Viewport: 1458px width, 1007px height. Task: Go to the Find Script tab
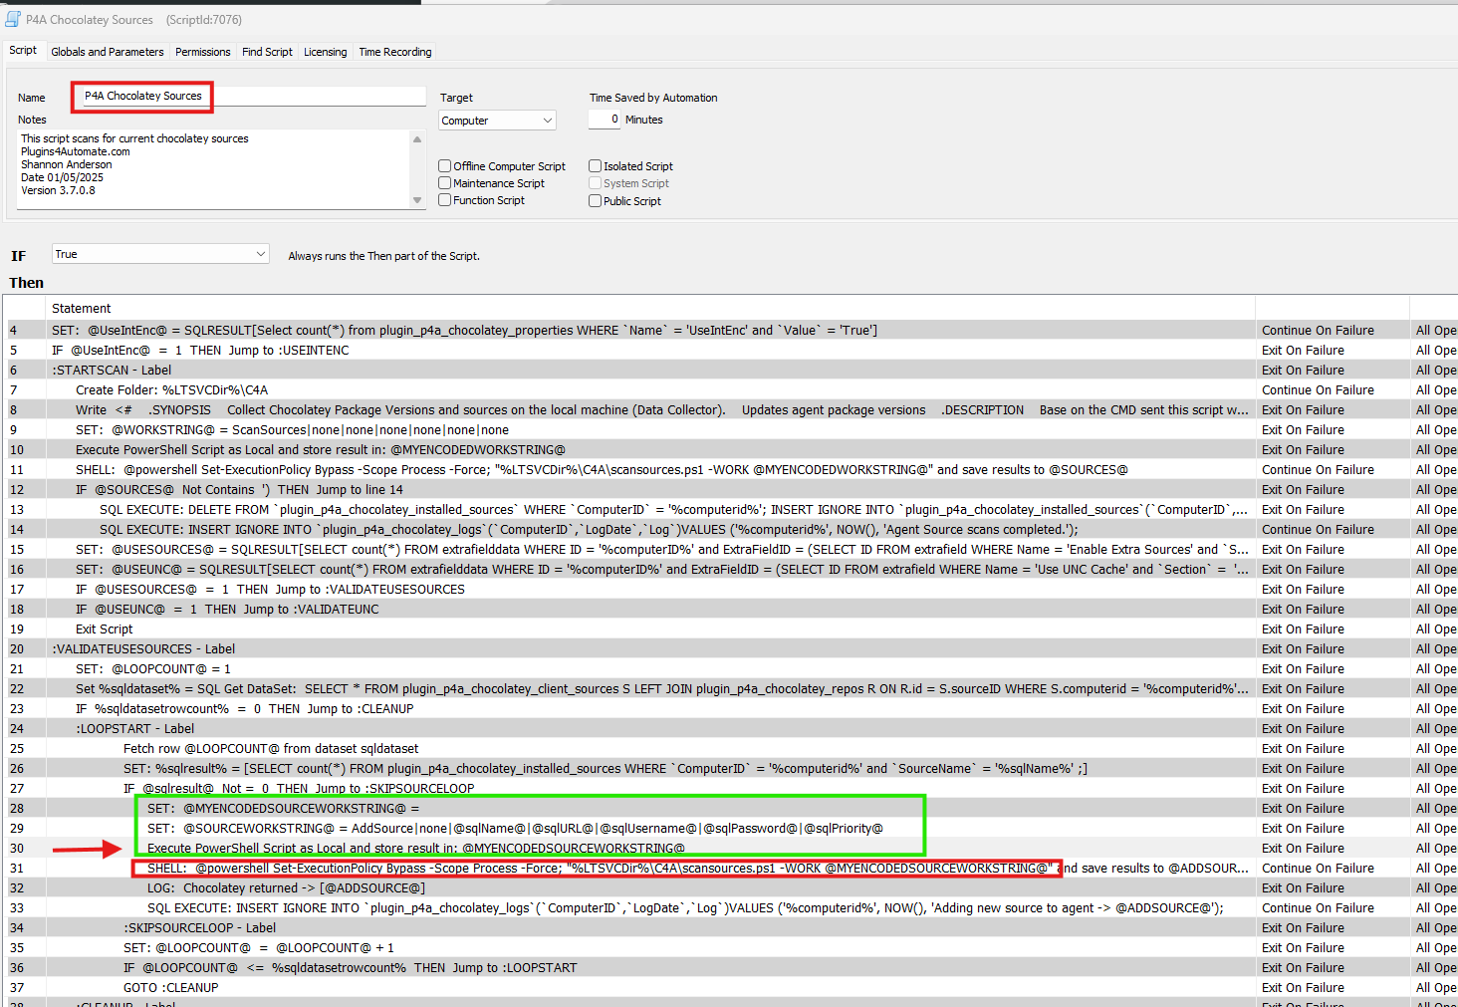[x=267, y=52]
